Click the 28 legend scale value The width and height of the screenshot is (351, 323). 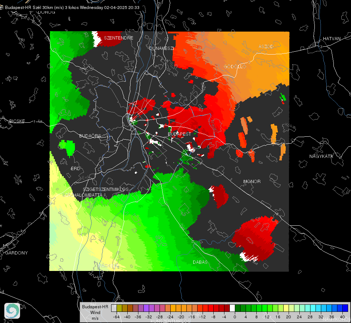click(310, 317)
